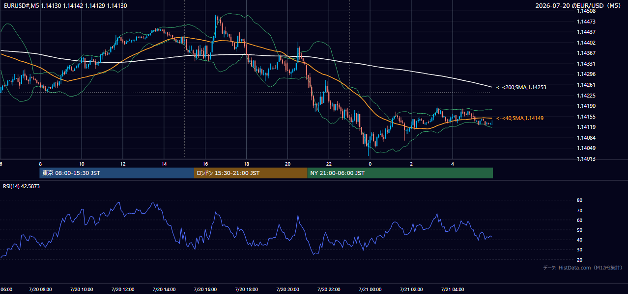Click the 7/20 14:00 time label
The image size is (628, 294).
[164, 290]
